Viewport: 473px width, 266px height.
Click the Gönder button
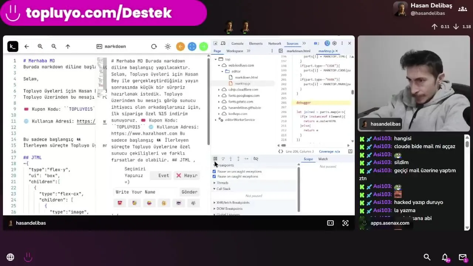189,192
